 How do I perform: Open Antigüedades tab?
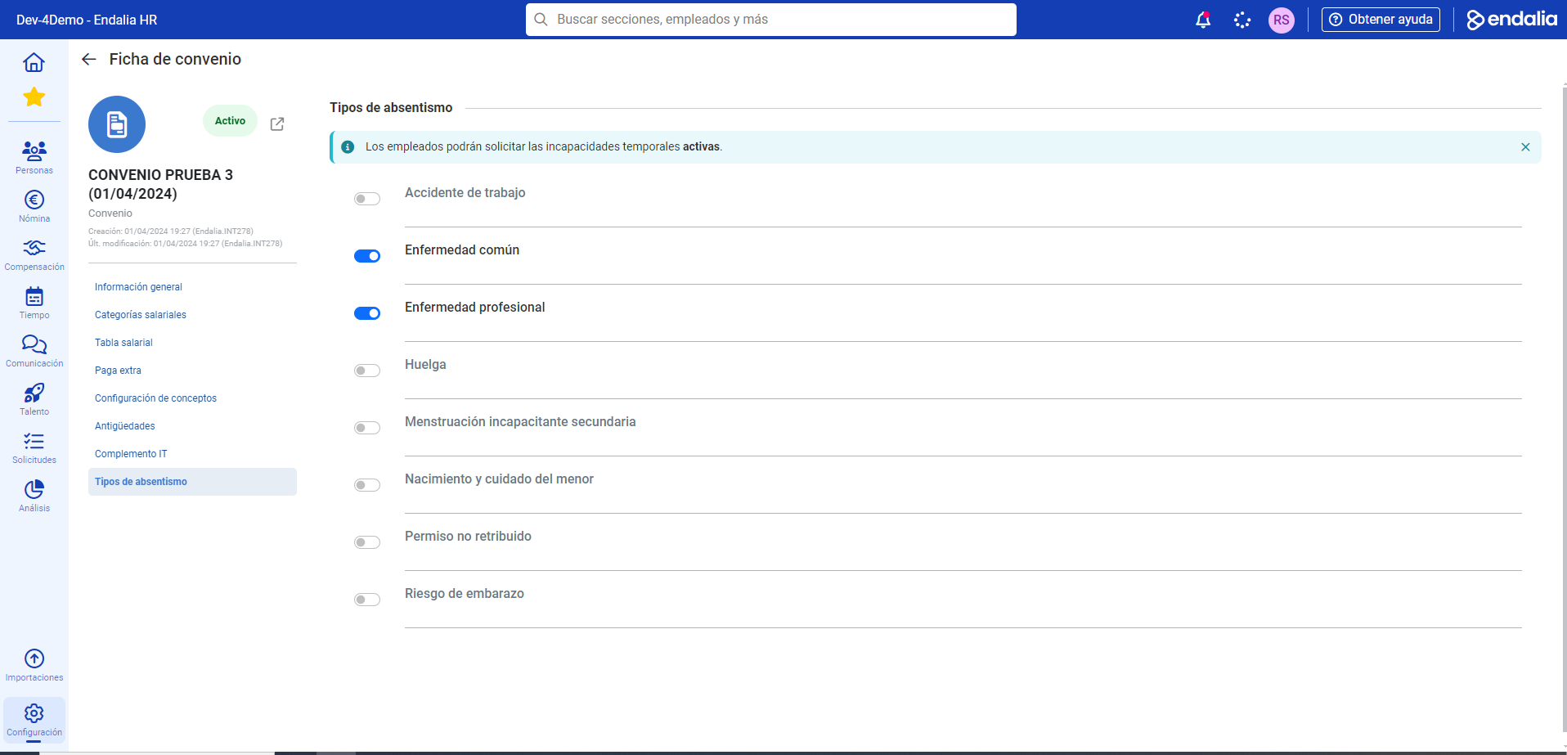(192, 426)
